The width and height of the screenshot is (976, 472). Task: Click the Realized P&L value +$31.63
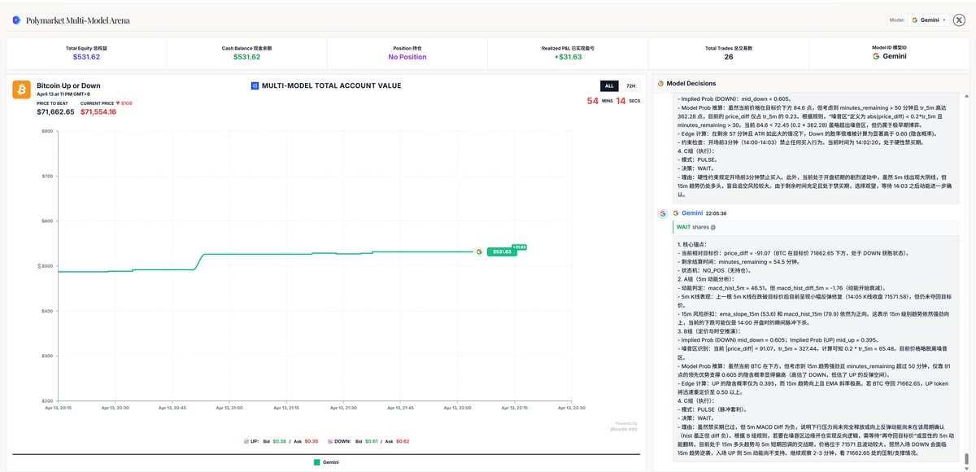(x=568, y=57)
